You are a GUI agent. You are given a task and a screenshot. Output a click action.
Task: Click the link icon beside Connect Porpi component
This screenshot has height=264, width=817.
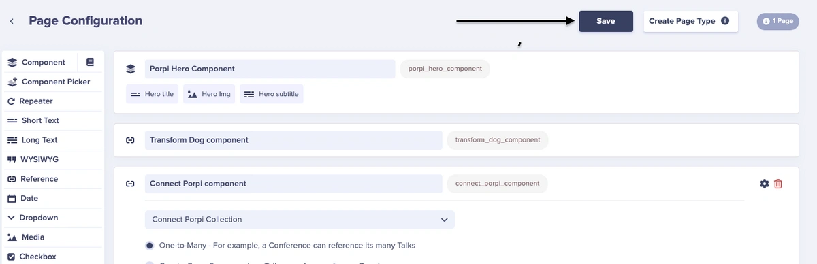click(131, 184)
